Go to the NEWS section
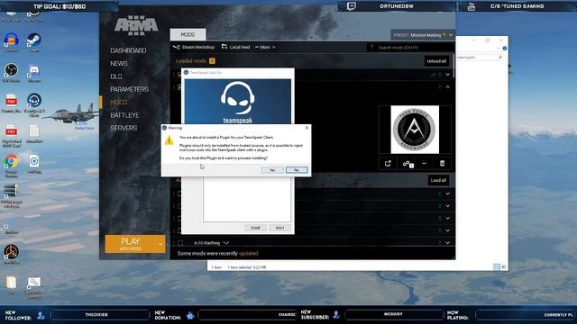This screenshot has height=324, width=577. [x=119, y=64]
